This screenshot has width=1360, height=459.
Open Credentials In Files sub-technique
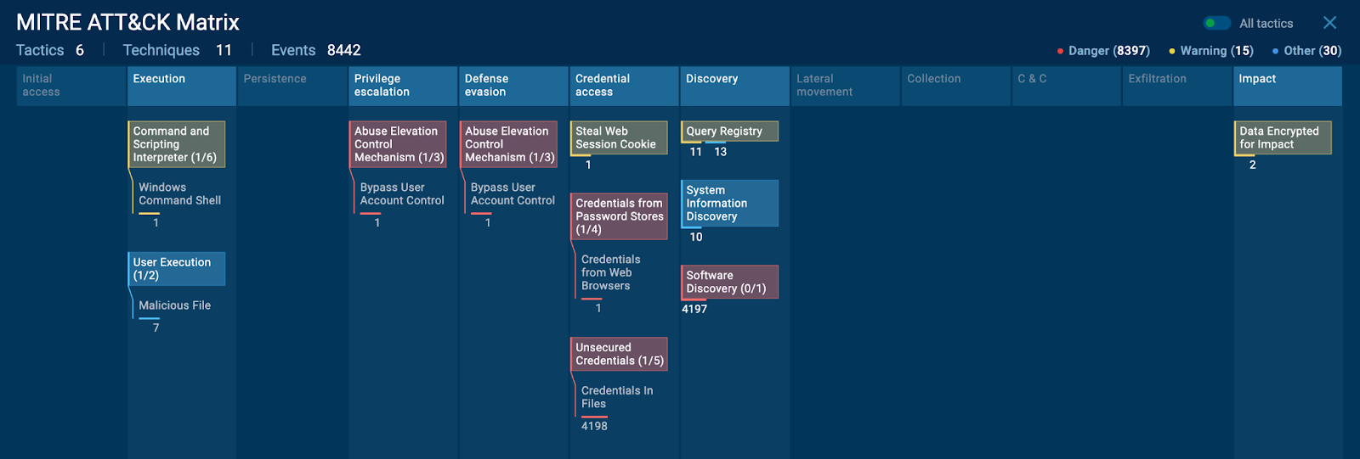[617, 397]
